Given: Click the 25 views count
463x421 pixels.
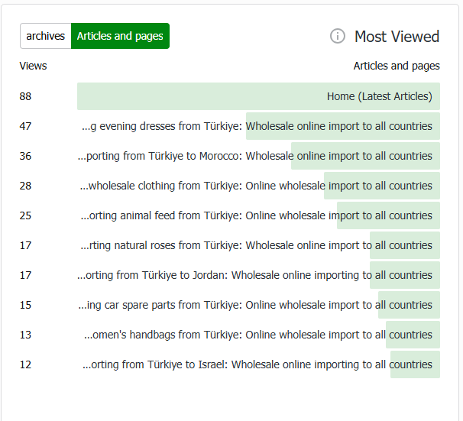Looking at the screenshot, I should (25, 215).
